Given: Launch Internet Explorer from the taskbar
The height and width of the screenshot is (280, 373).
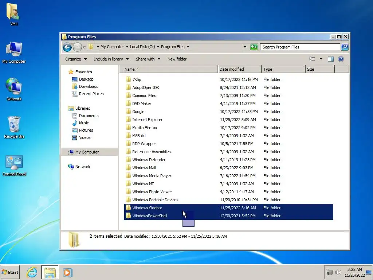Looking at the screenshot, I should click(x=32, y=272).
